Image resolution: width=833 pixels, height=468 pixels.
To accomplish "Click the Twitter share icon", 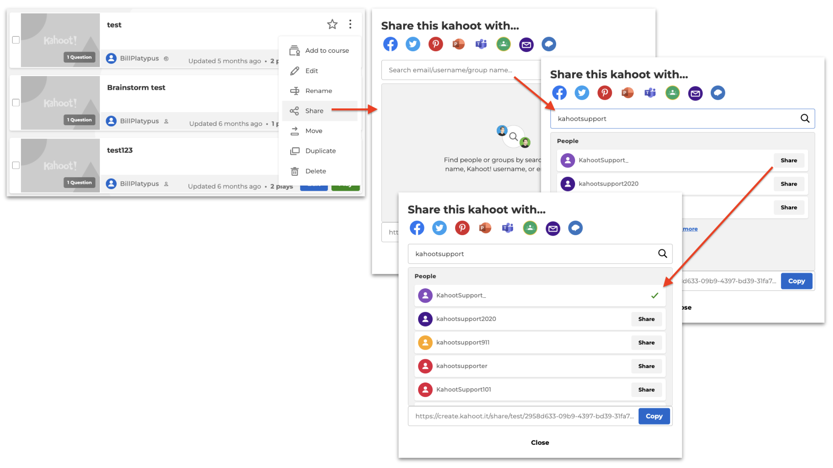I will 412,45.
